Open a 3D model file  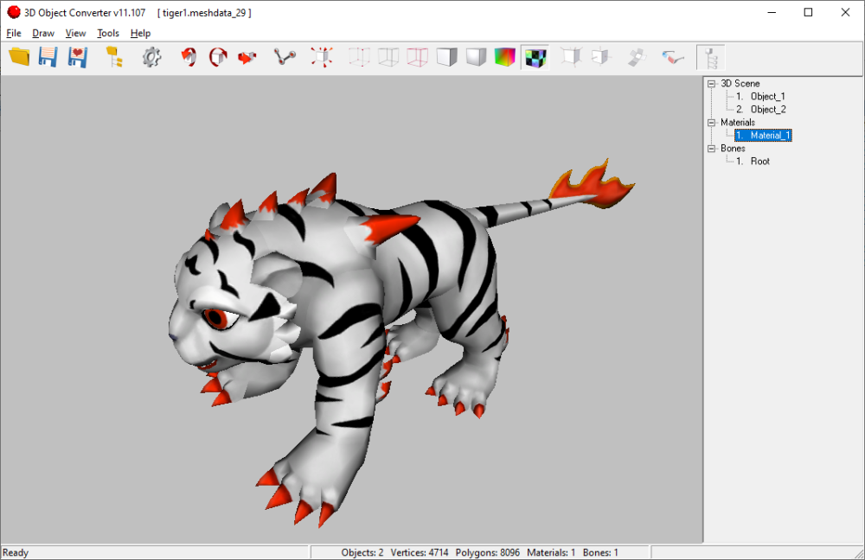pyautogui.click(x=19, y=56)
